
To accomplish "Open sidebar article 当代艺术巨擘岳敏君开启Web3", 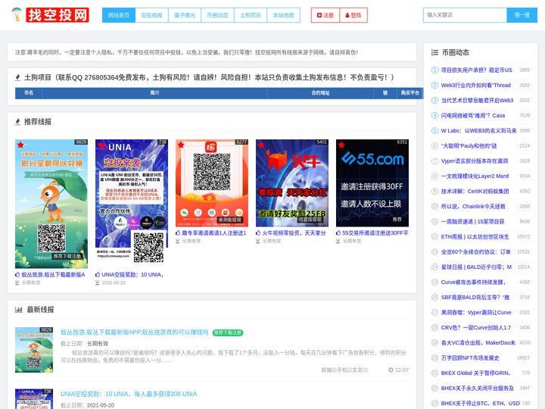I will pos(477,100).
